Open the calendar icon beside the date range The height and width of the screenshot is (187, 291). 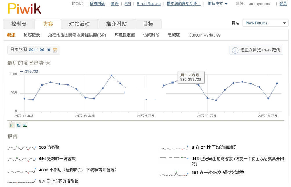[x=55, y=50]
